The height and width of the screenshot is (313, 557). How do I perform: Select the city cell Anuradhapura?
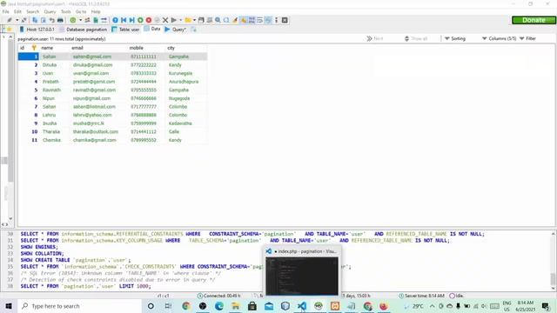pyautogui.click(x=184, y=82)
